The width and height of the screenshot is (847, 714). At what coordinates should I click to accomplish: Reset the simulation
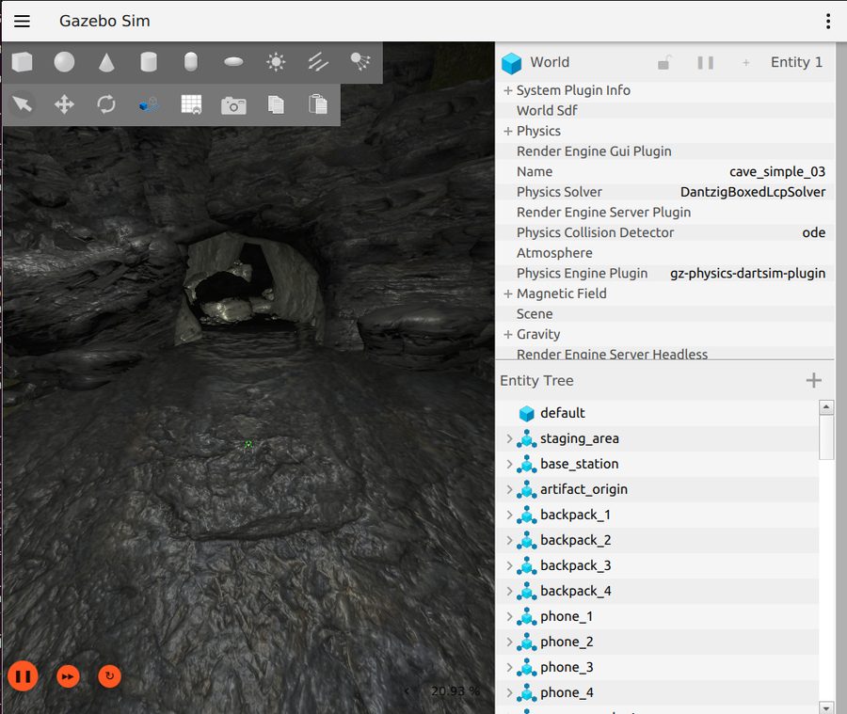point(110,676)
